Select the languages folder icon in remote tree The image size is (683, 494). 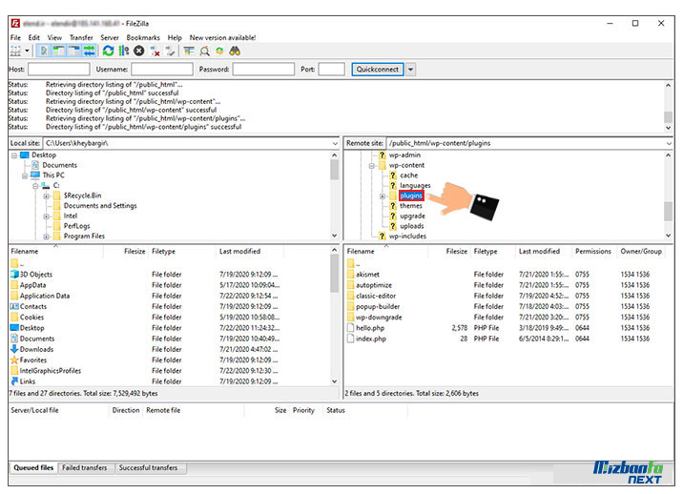393,186
